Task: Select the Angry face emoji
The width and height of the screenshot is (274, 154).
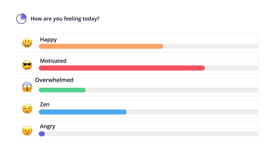Action: tap(27, 130)
